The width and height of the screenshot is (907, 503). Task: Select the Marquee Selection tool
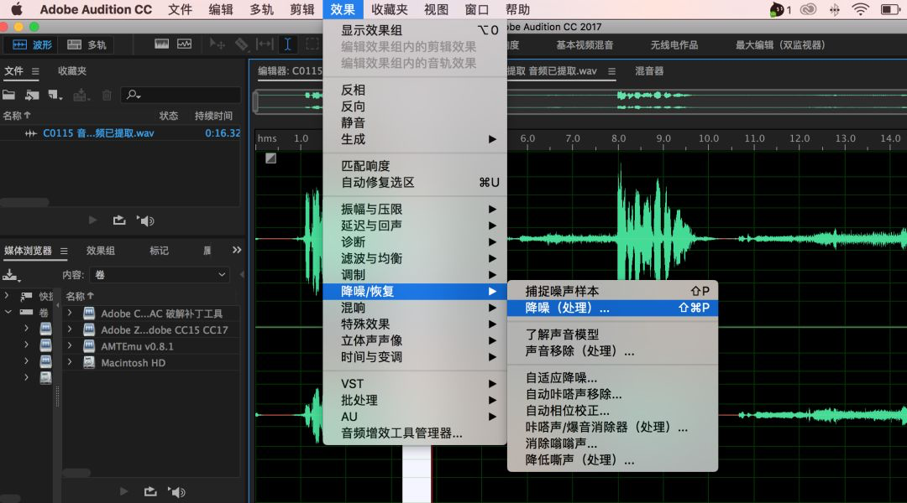pos(312,44)
